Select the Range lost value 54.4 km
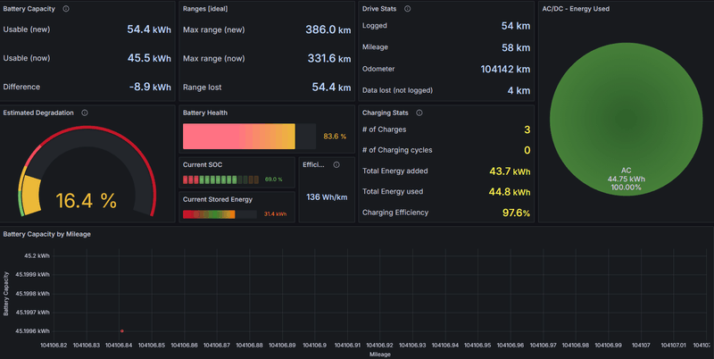The height and width of the screenshot is (359, 714). tap(331, 88)
